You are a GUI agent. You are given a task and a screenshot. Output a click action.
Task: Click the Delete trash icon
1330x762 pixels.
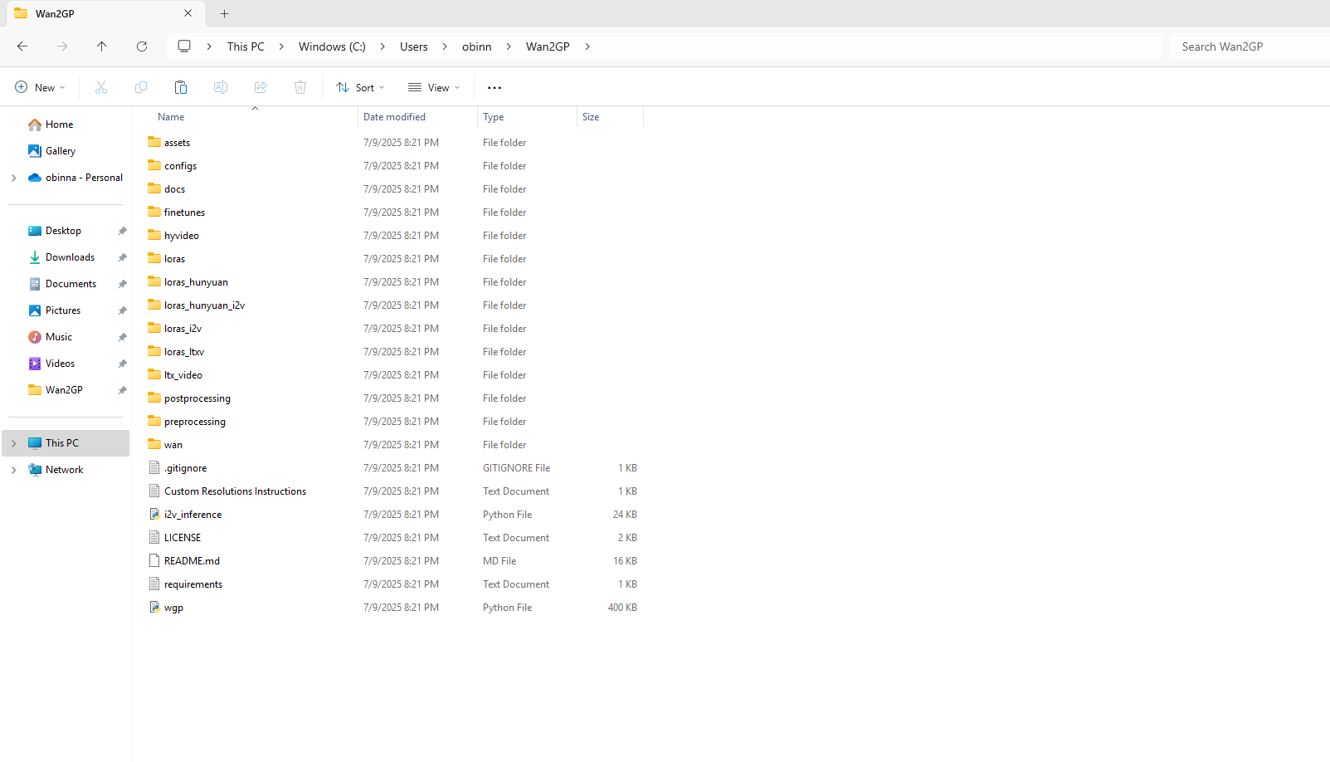coord(300,87)
